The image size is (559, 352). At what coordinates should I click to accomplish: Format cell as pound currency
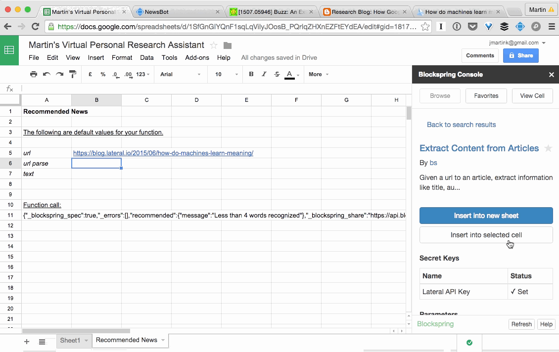pos(90,74)
